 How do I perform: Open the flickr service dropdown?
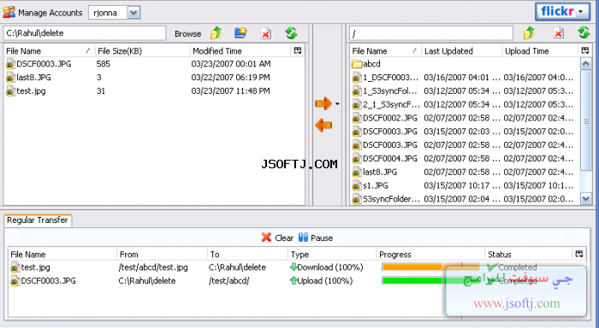[x=562, y=12]
